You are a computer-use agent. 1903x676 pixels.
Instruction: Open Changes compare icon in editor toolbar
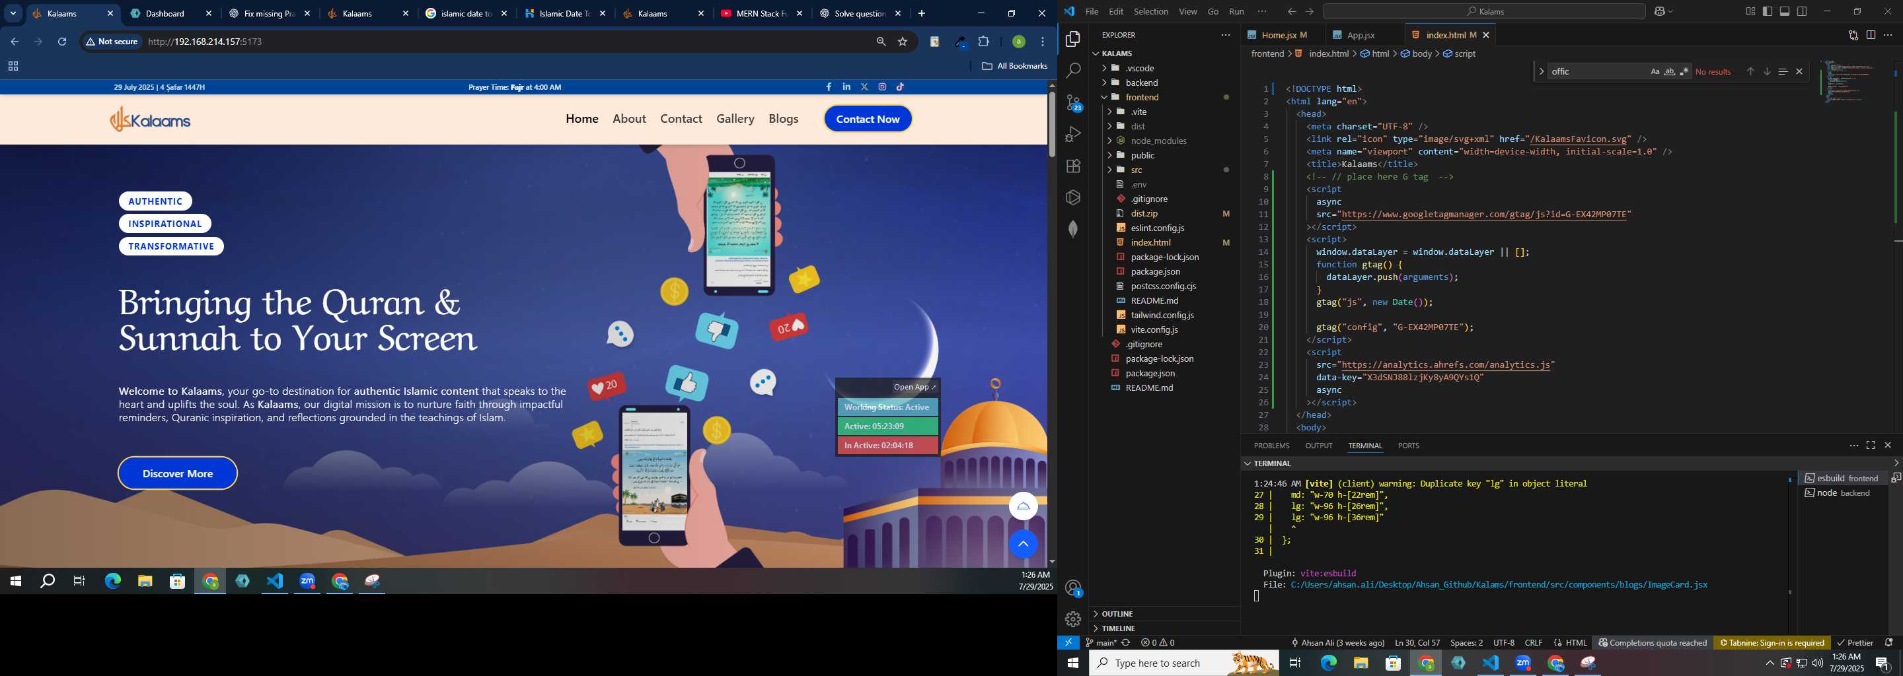(1853, 35)
